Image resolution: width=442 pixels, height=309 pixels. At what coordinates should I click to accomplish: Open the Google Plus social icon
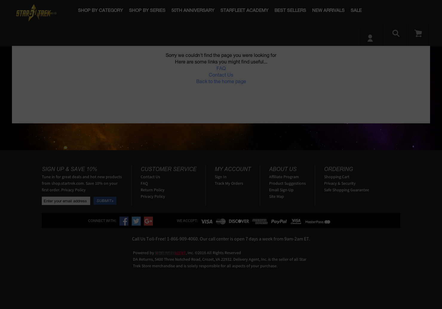click(148, 221)
